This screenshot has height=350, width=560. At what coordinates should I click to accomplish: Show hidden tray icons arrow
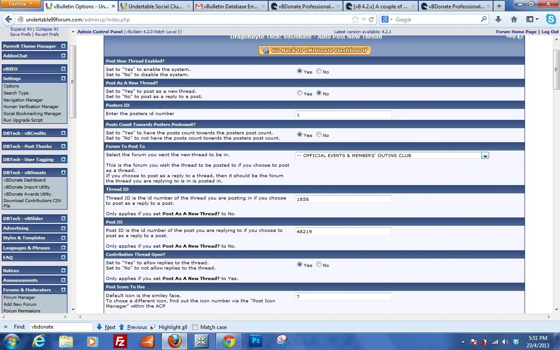pyautogui.click(x=463, y=341)
